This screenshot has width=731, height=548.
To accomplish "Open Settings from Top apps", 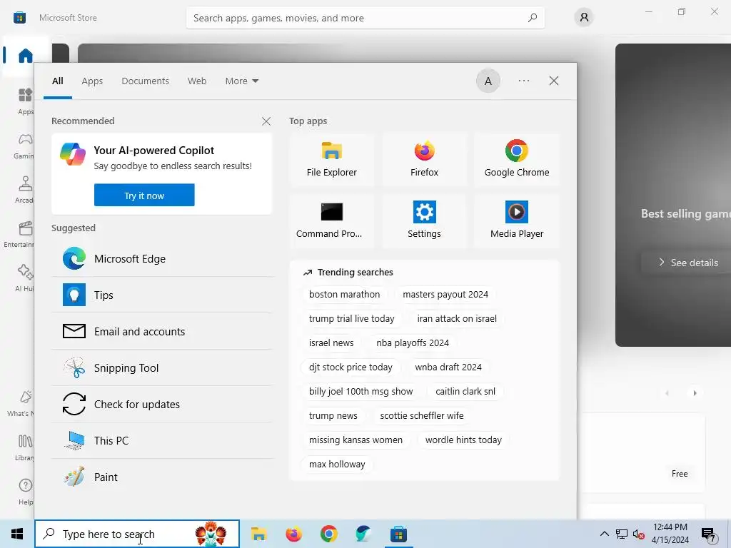I will pos(424,221).
